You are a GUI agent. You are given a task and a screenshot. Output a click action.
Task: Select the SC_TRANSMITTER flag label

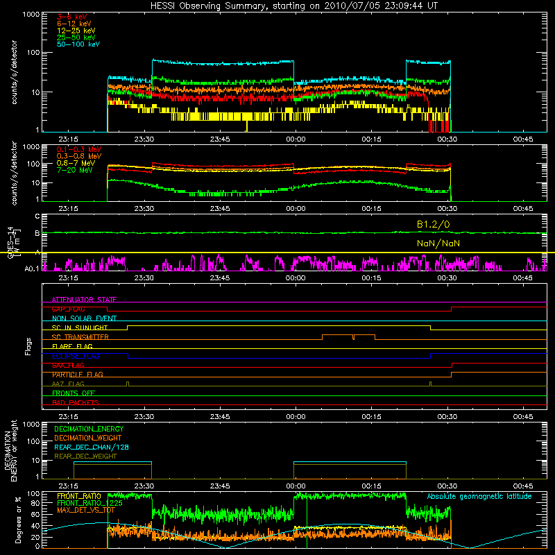coord(80,337)
